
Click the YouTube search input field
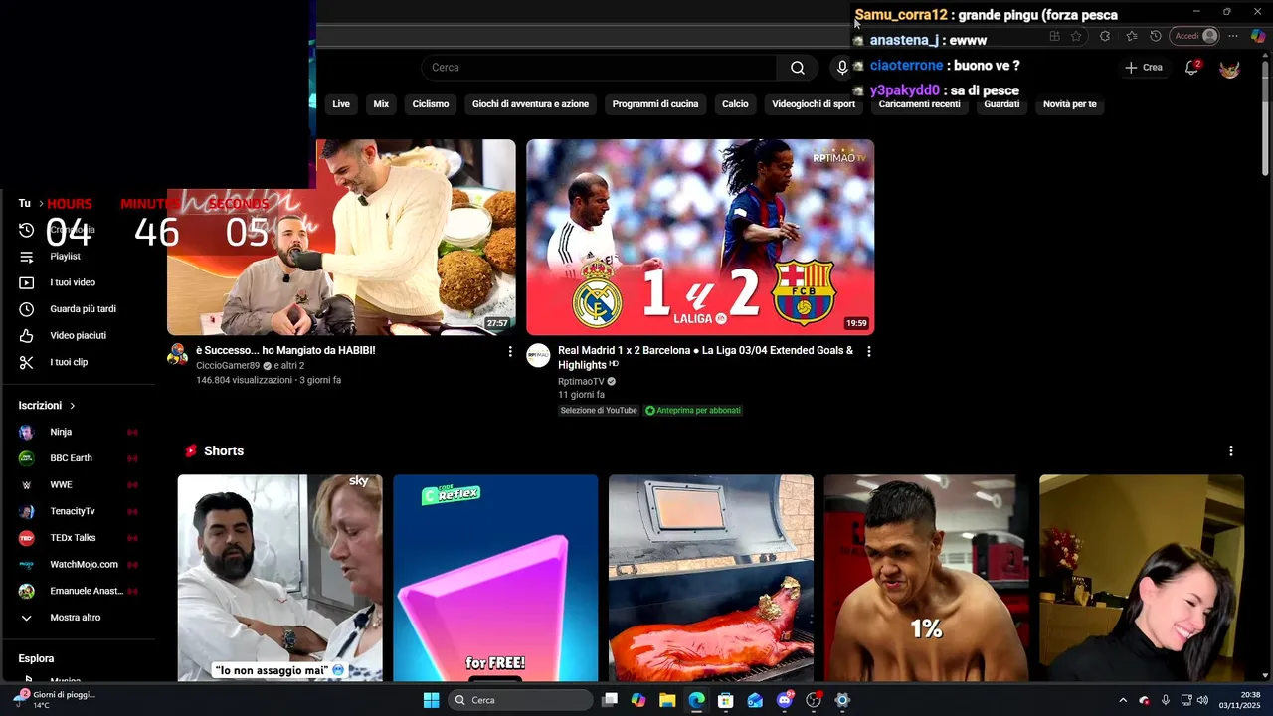599,68
